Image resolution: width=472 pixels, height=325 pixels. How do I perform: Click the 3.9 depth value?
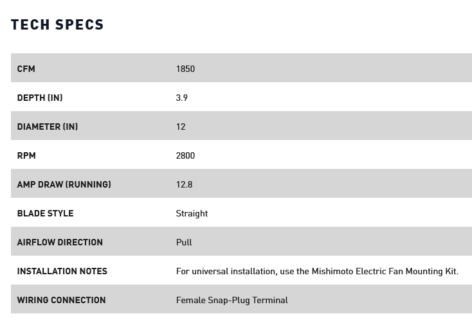[182, 98]
